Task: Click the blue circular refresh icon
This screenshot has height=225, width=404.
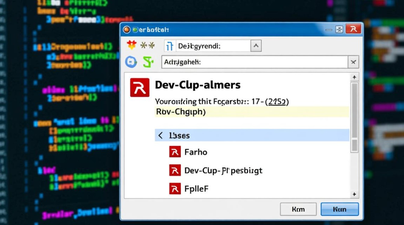Action: pyautogui.click(x=131, y=62)
